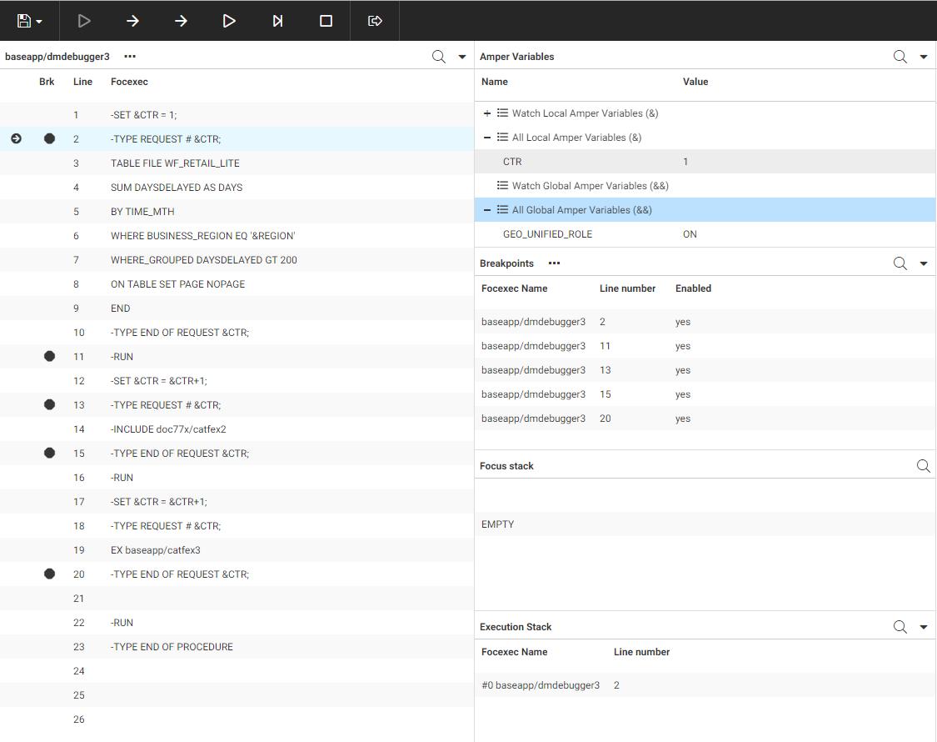Open the Breakpoints ellipsis menu
Screen dimensions: 937x742
(554, 263)
